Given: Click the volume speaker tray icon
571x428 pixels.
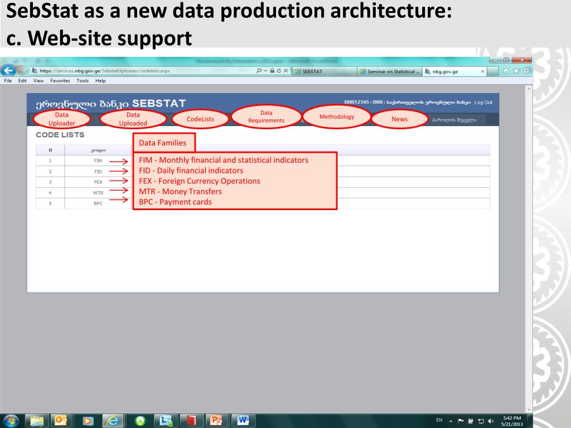Looking at the screenshot, I should (491, 421).
